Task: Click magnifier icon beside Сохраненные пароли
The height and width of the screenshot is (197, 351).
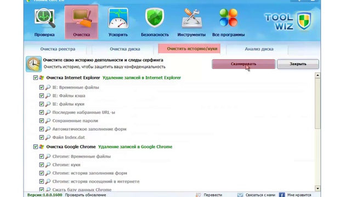Action: point(48,120)
